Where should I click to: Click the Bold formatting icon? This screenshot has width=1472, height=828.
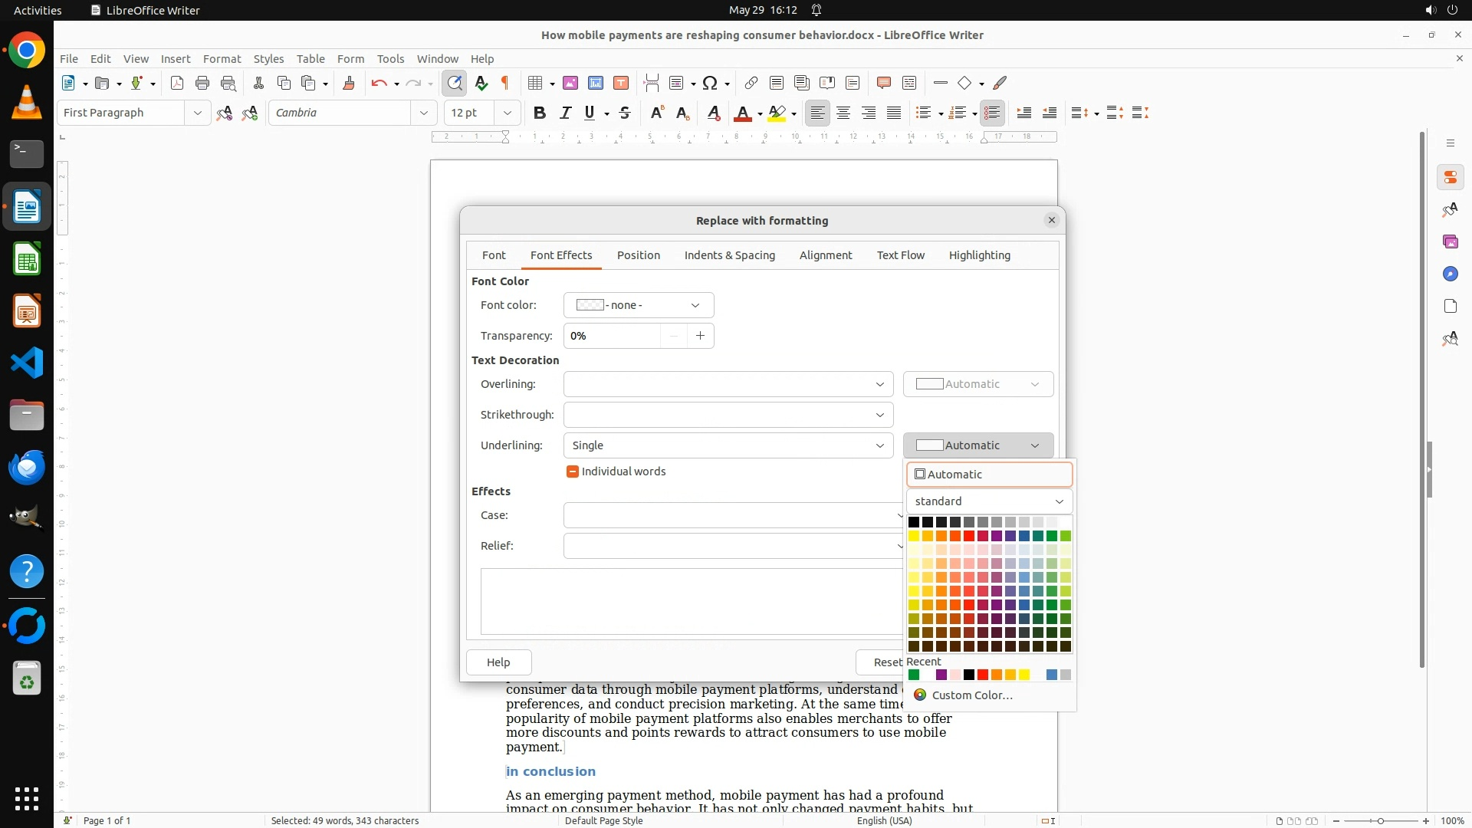539,113
